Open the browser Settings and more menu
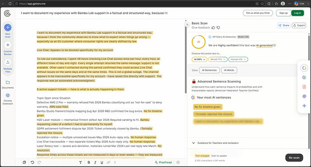This screenshot has height=167, width=311. pyautogui.click(x=289, y=4)
